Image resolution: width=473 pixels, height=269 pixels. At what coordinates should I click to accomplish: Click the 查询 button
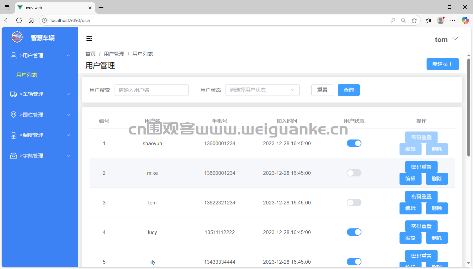click(349, 90)
